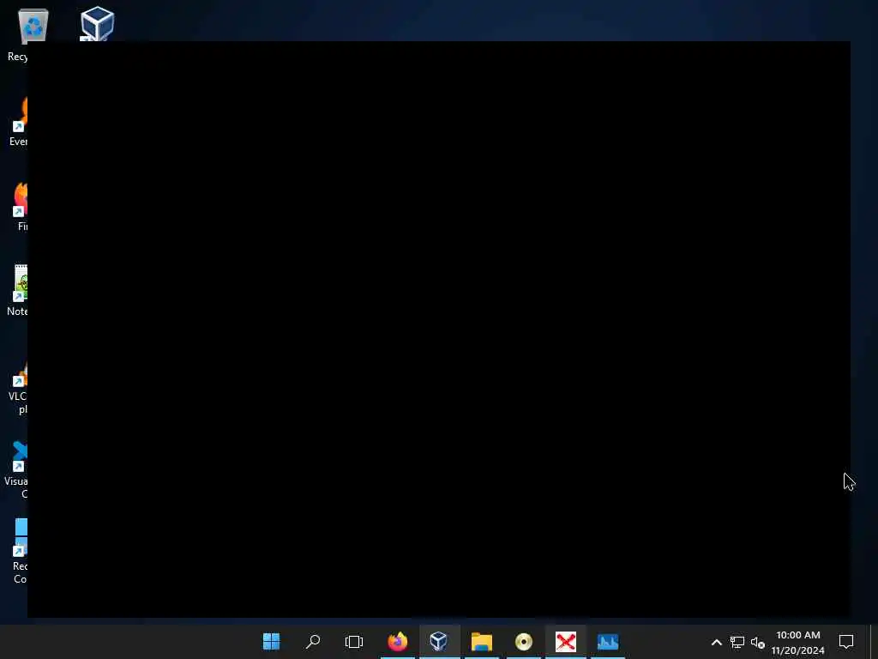Open the volume tray icon
Viewport: 878px width, 659px height.
pos(758,642)
